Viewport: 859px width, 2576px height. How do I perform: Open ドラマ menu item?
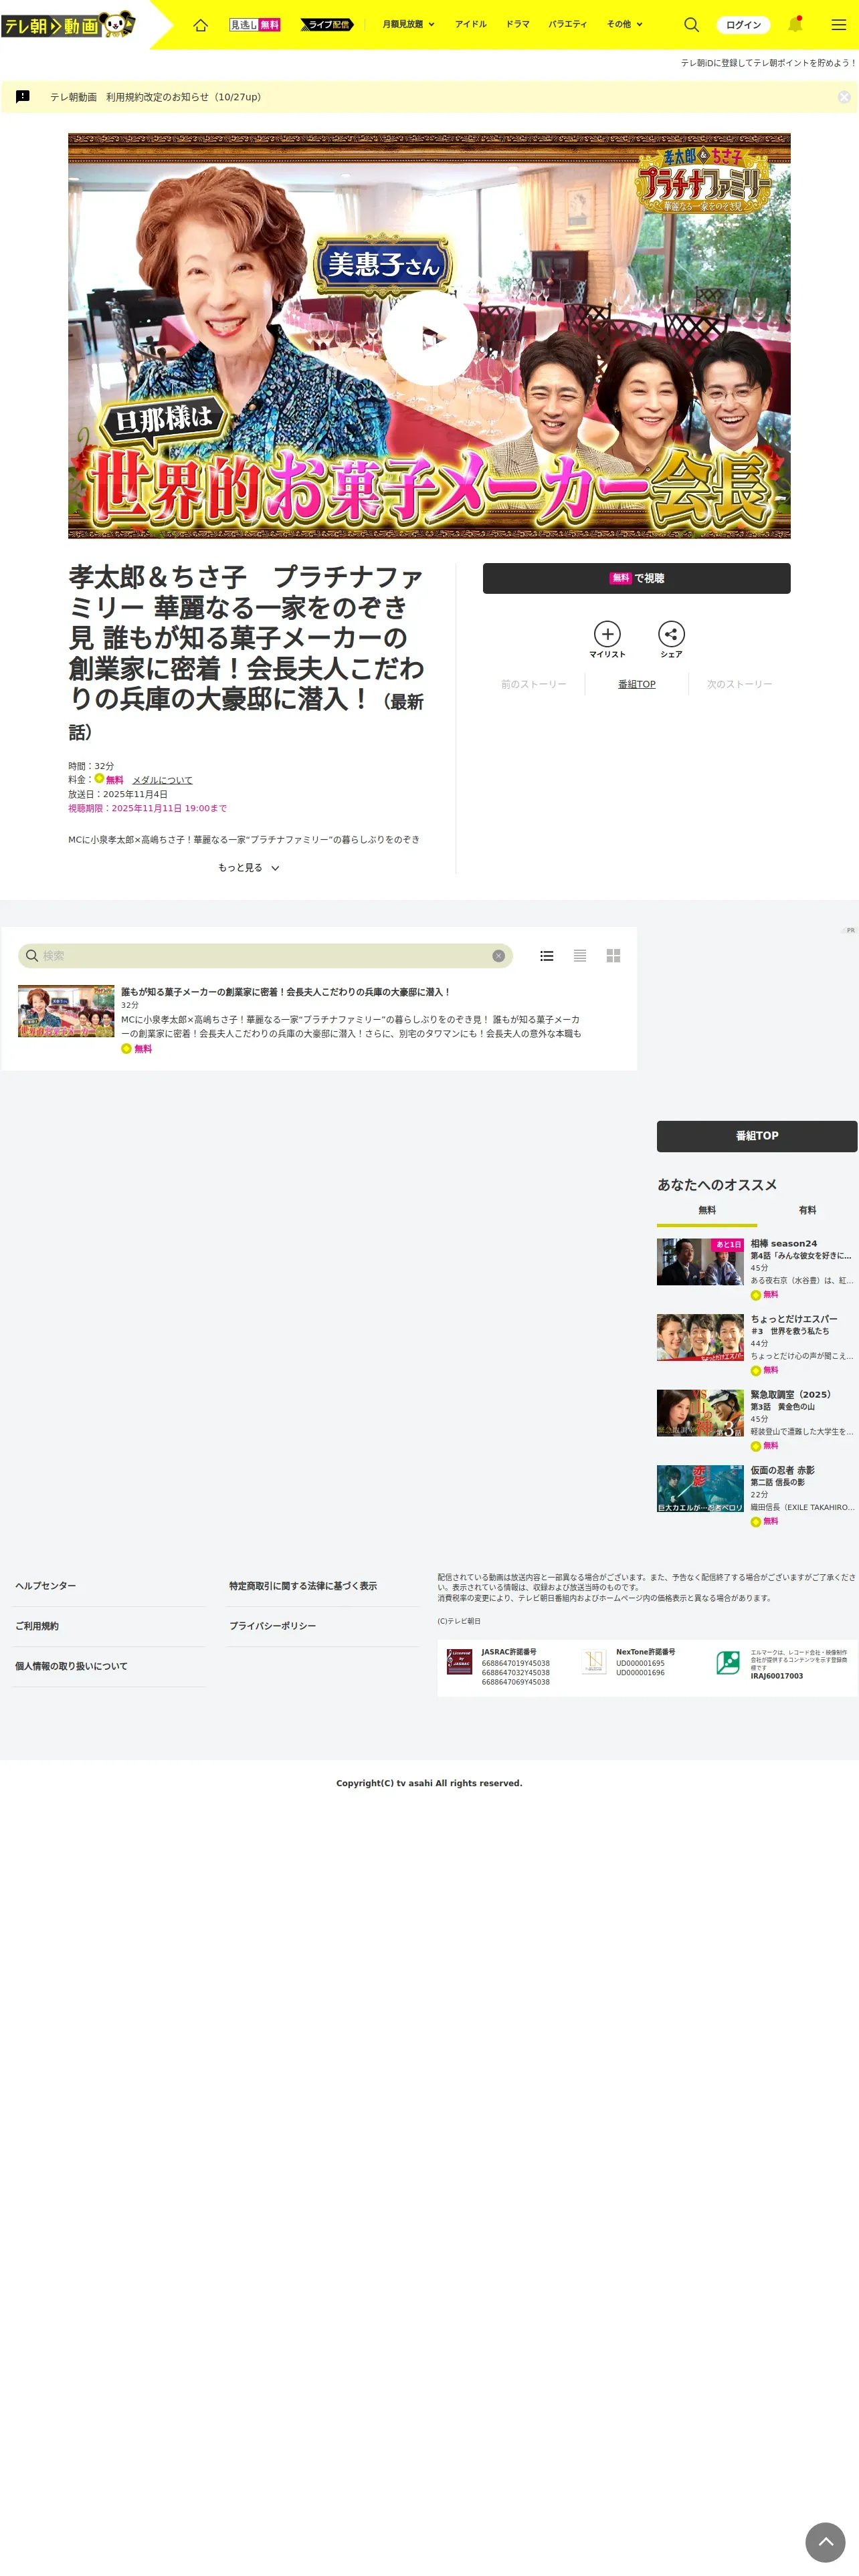click(x=518, y=24)
